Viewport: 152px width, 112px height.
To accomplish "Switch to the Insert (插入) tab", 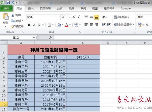I will pos(31,8).
